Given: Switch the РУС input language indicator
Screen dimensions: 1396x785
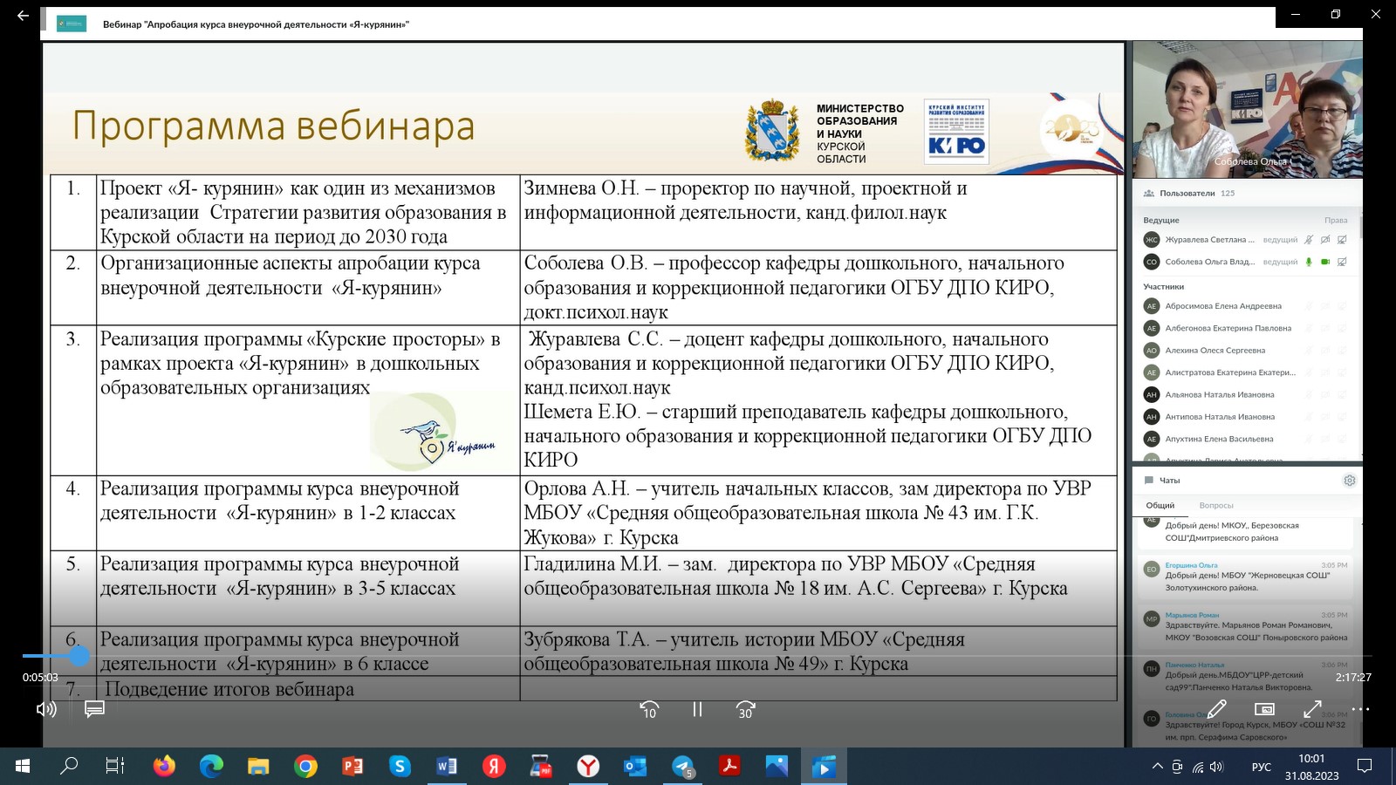Looking at the screenshot, I should (1262, 767).
